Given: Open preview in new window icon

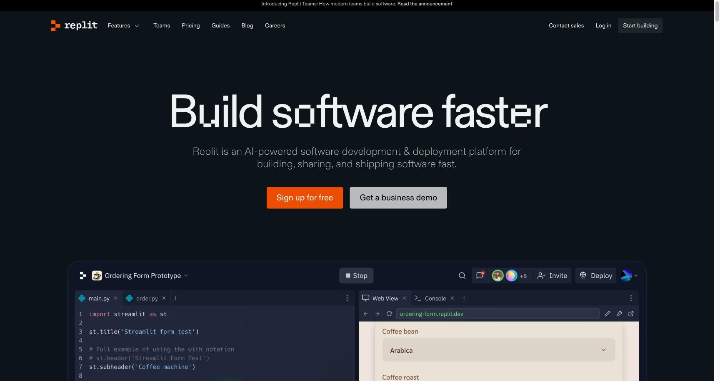Looking at the screenshot, I should tap(631, 314).
